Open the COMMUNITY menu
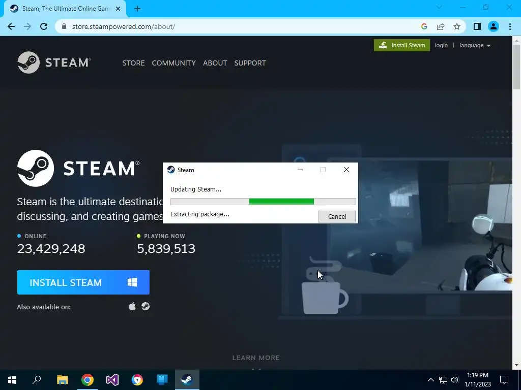Screen dimensions: 521x390 (174, 63)
